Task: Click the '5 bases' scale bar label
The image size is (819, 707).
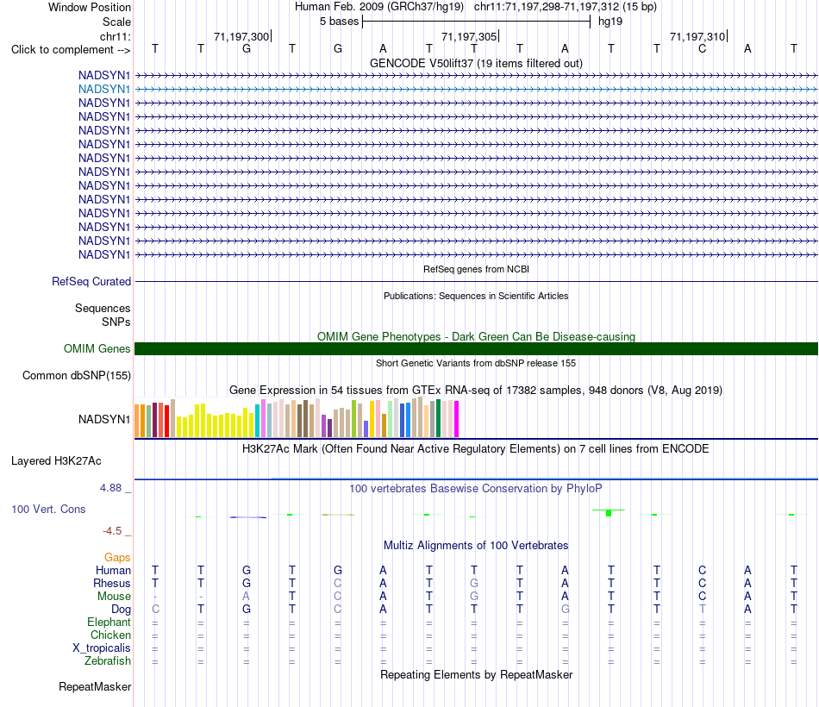Action: coord(340,22)
